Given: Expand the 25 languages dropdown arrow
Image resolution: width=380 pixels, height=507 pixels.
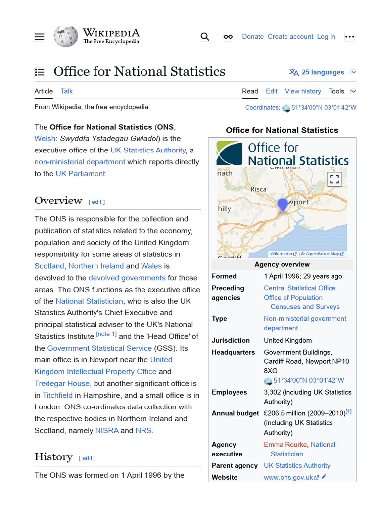Looking at the screenshot, I should [x=353, y=72].
